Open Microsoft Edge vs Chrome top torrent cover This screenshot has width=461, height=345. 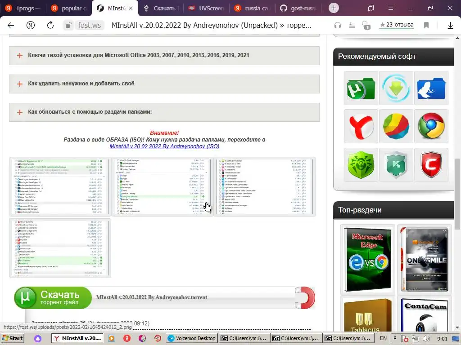point(368,260)
